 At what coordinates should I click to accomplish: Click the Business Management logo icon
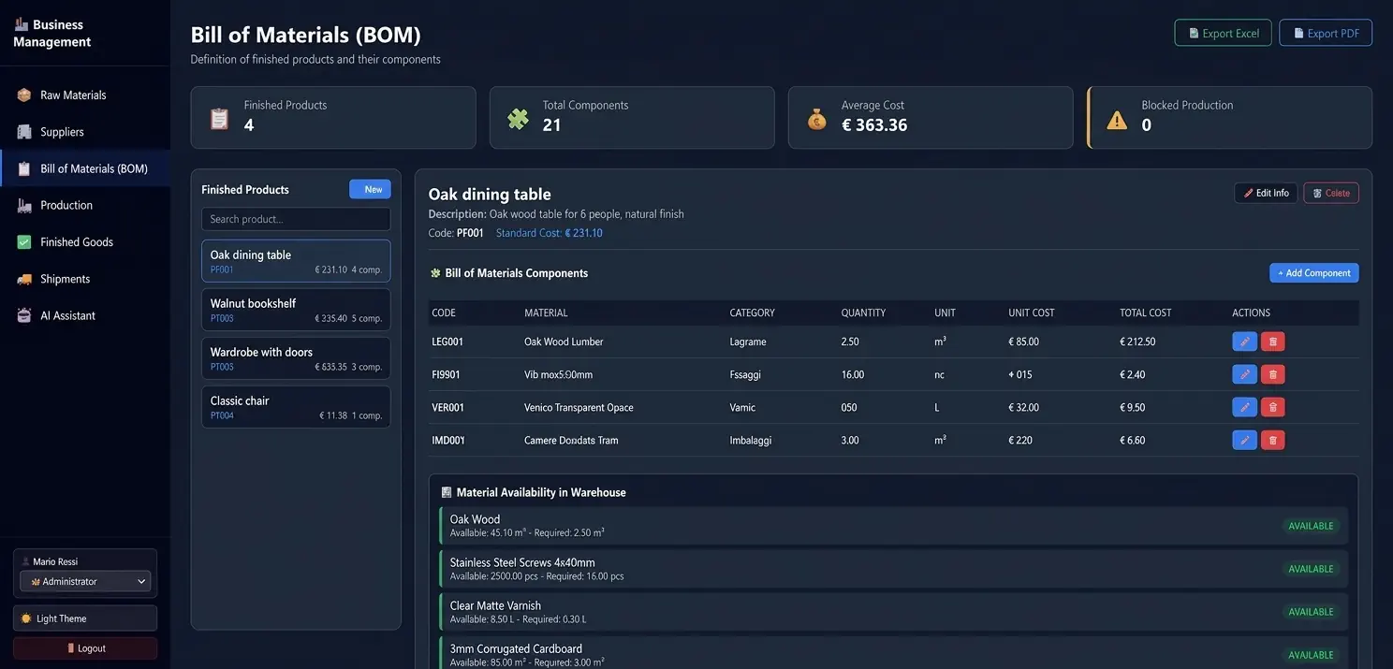(x=22, y=24)
